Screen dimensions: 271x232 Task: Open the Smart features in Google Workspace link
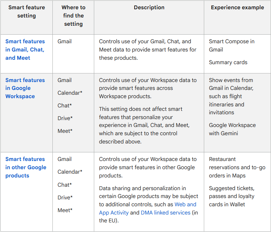coord(25,88)
